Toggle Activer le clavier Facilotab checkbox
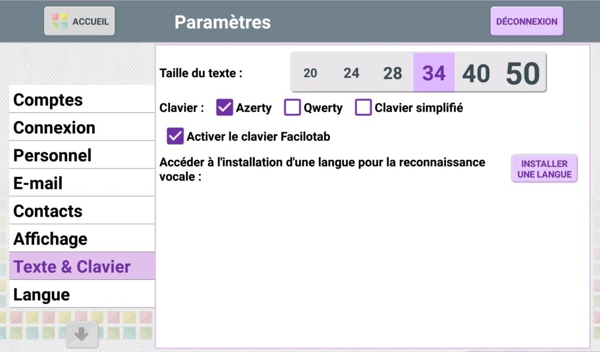The height and width of the screenshot is (352, 600). [175, 136]
